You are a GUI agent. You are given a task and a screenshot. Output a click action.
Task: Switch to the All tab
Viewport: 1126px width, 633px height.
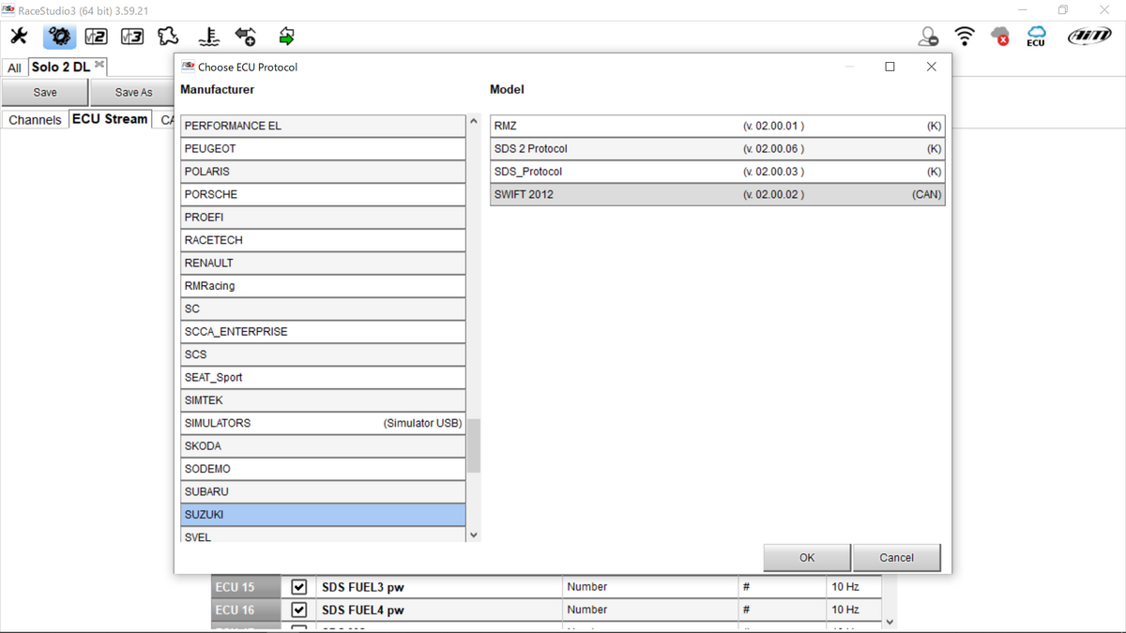[x=14, y=68]
